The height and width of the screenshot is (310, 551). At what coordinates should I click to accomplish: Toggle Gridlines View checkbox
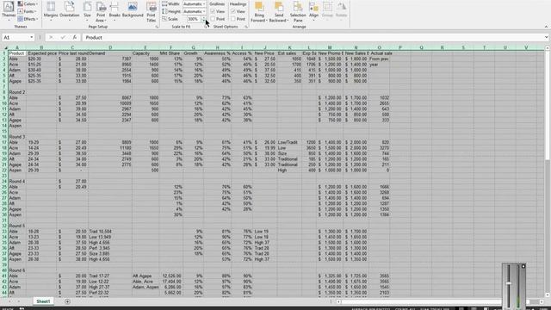[213, 11]
